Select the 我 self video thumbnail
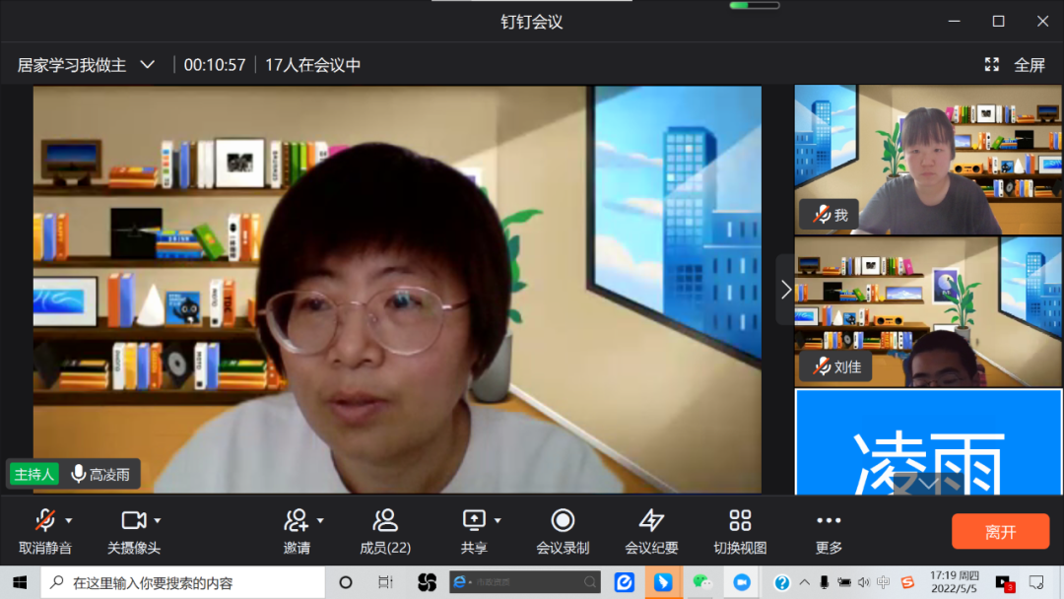 pyautogui.click(x=928, y=160)
